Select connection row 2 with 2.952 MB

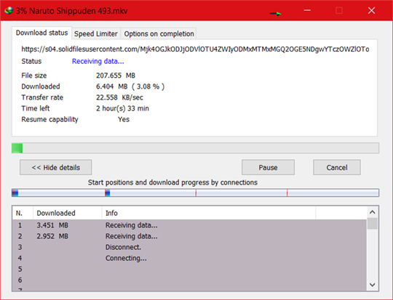[189, 236]
